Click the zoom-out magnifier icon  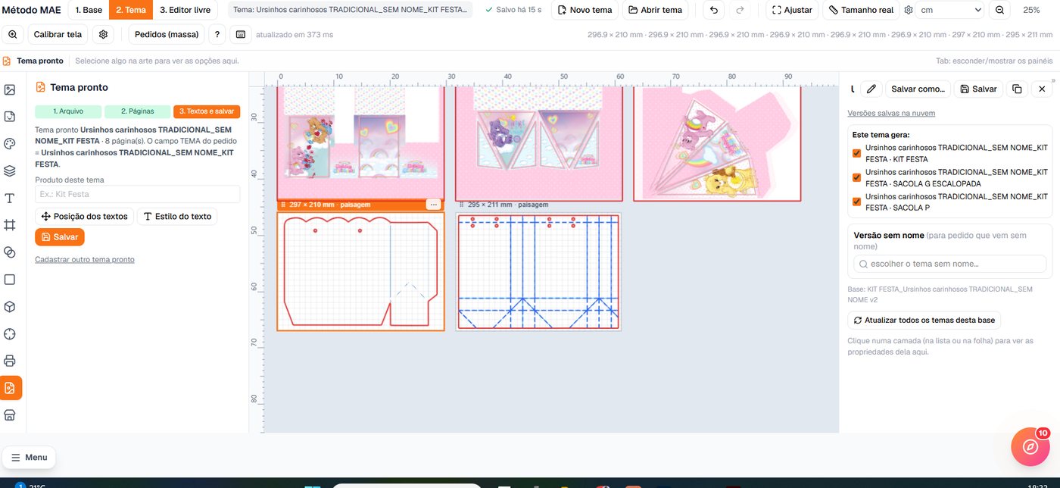999,10
